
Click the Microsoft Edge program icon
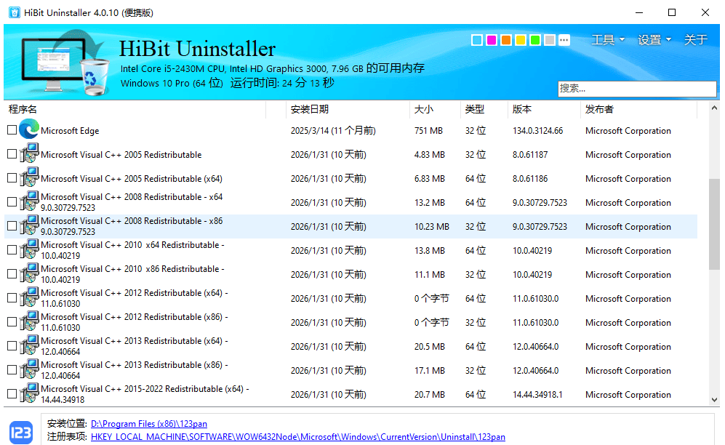28,130
